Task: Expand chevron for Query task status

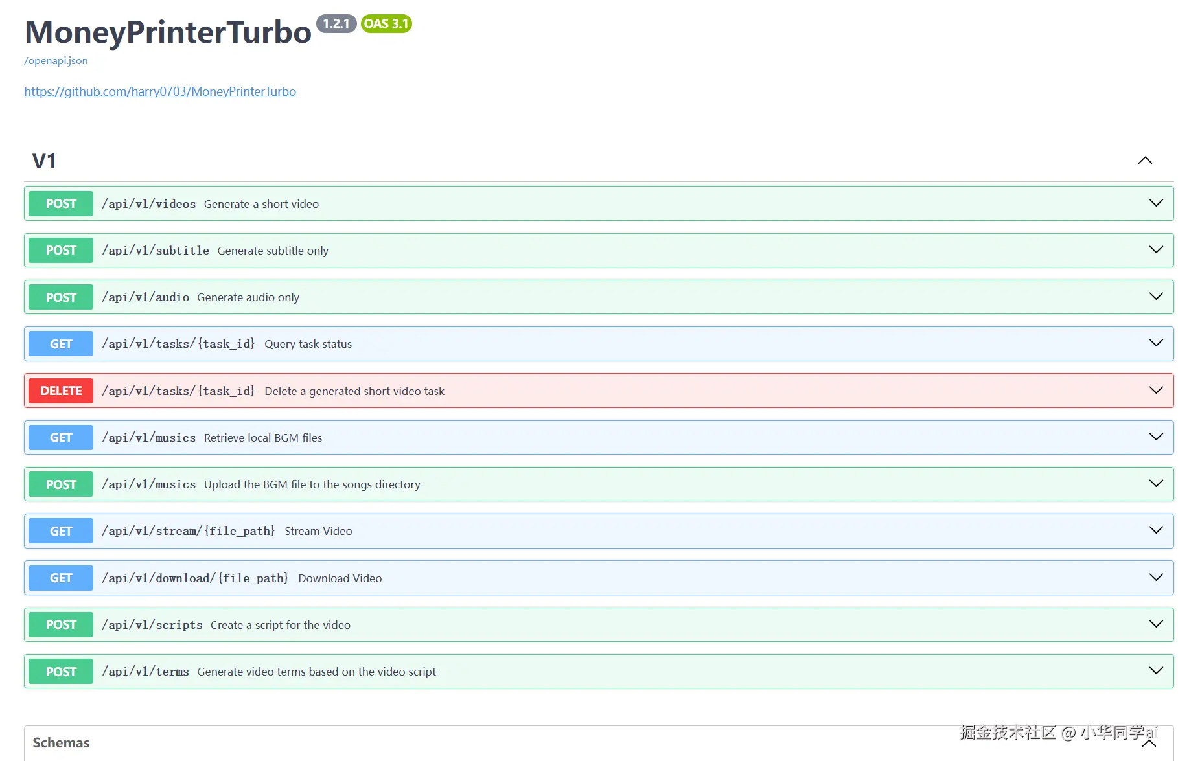Action: point(1156,343)
